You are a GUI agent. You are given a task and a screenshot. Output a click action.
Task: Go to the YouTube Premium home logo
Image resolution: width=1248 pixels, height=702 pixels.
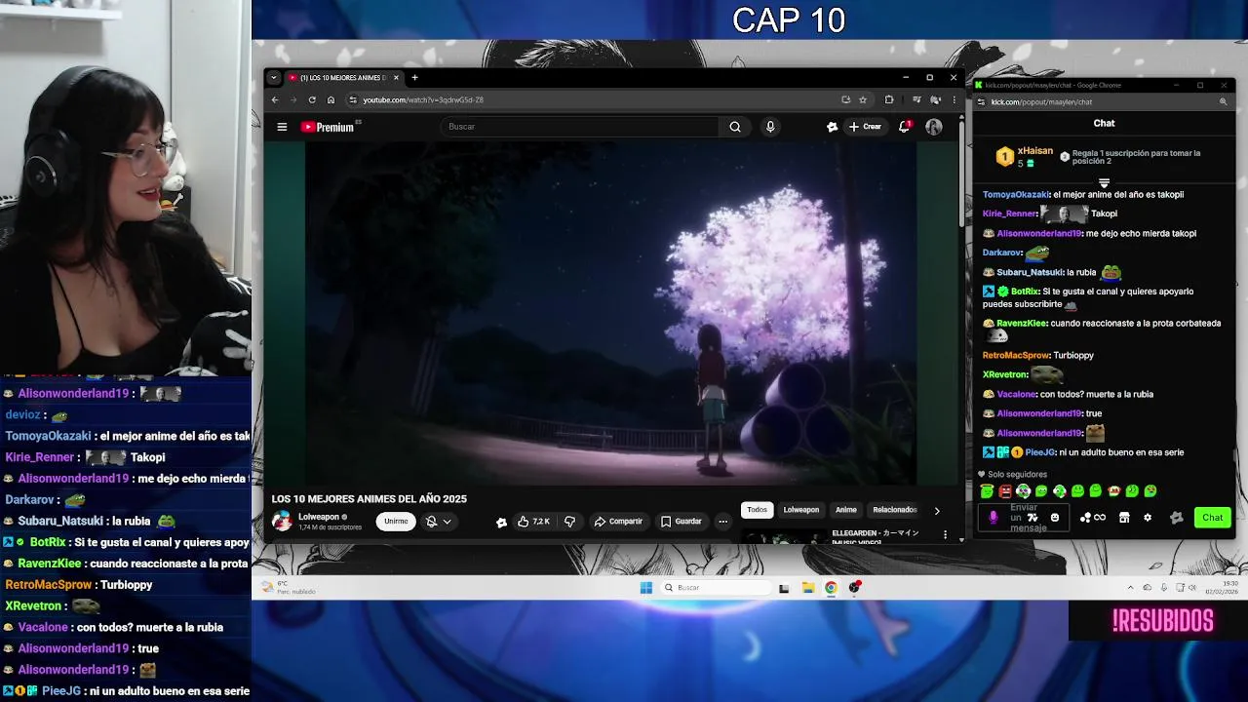(328, 127)
